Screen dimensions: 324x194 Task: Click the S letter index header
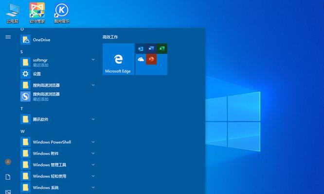[x=21, y=52]
